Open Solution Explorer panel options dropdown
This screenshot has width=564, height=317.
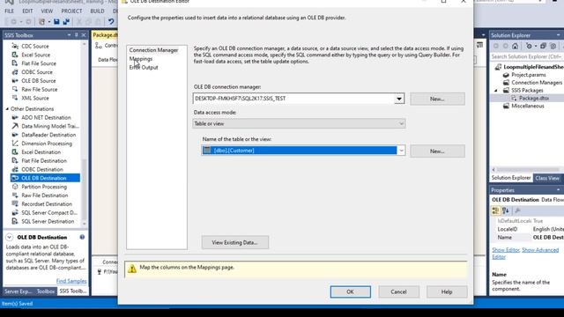point(558,35)
